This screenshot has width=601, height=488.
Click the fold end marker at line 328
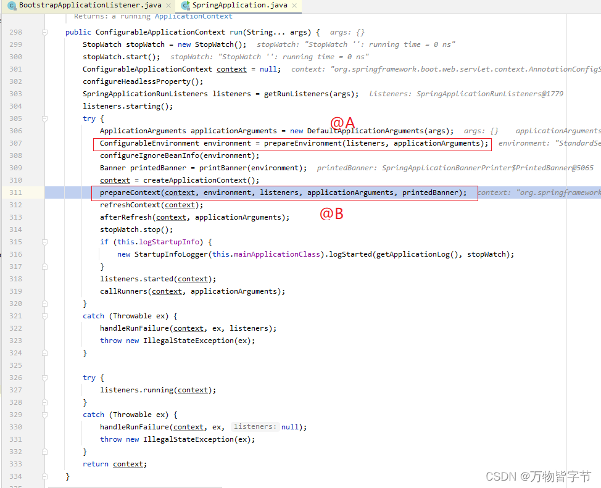[44, 402]
